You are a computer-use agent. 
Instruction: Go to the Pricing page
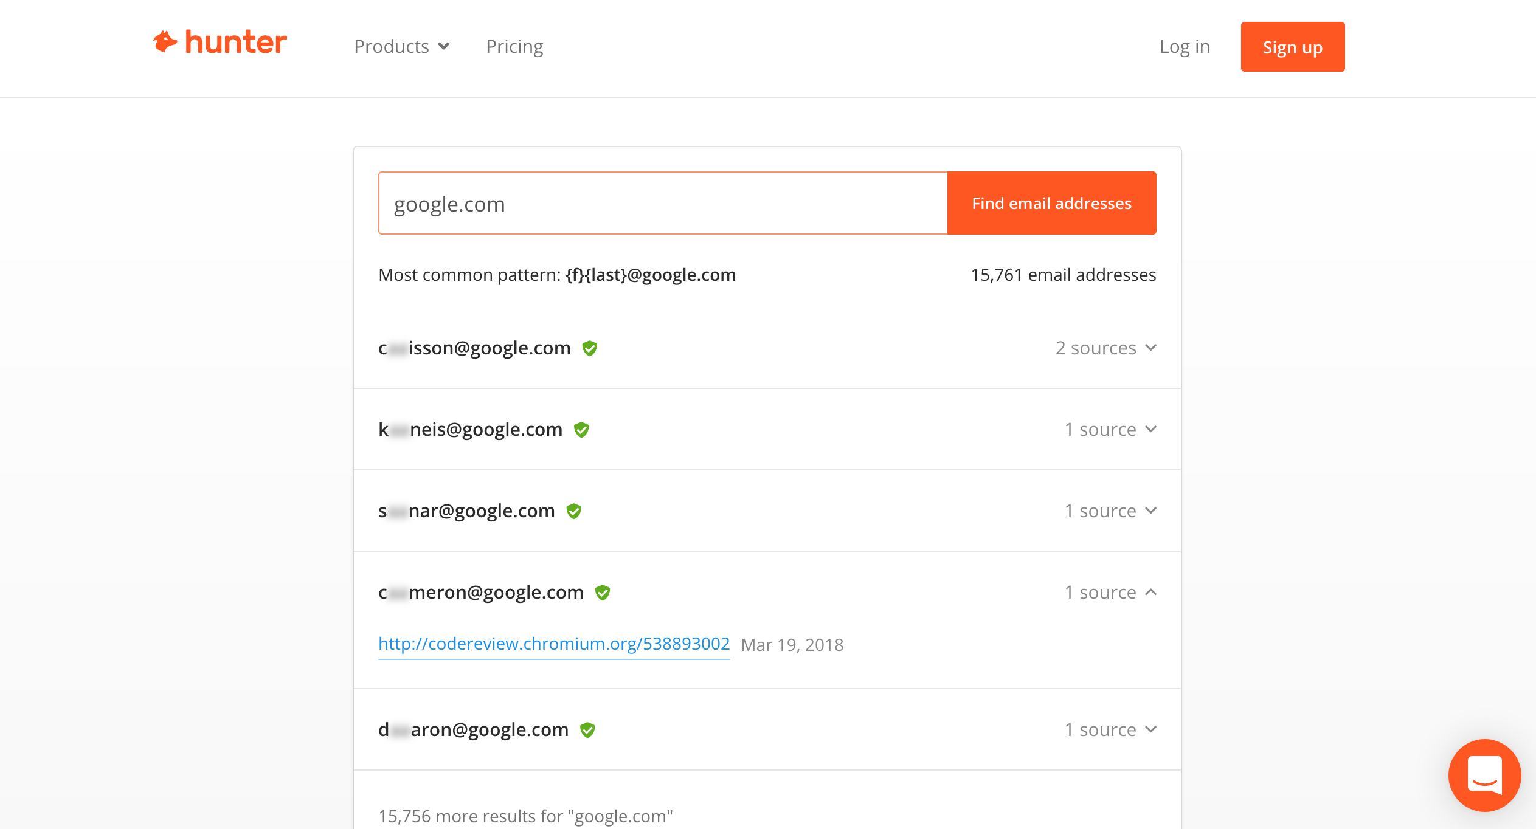pos(514,46)
